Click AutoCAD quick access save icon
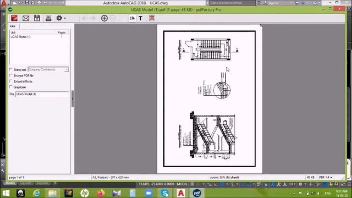Image resolution: width=352 pixels, height=198 pixels. point(27,3)
